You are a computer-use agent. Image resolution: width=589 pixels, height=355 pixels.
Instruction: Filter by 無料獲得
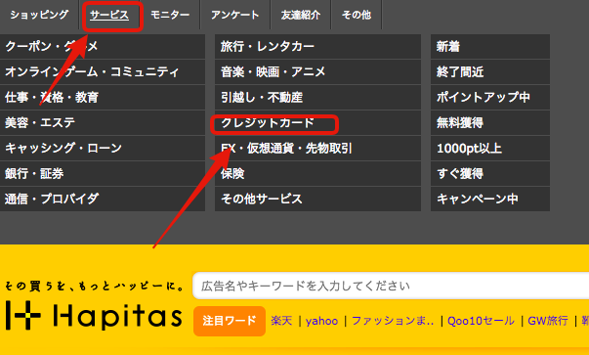click(x=490, y=122)
